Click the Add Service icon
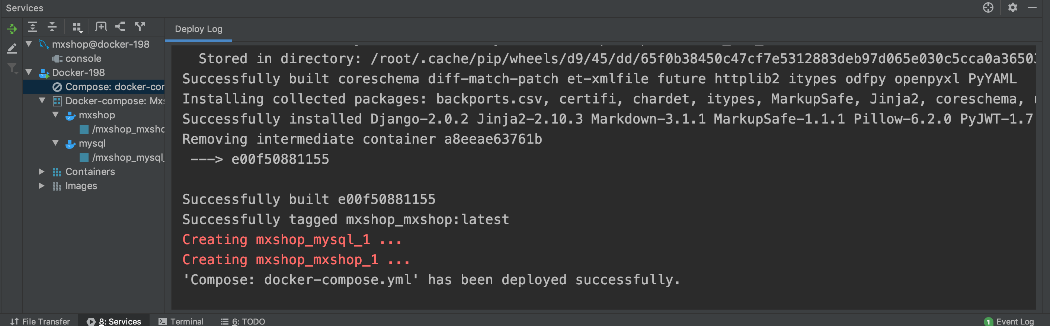 click(x=120, y=27)
